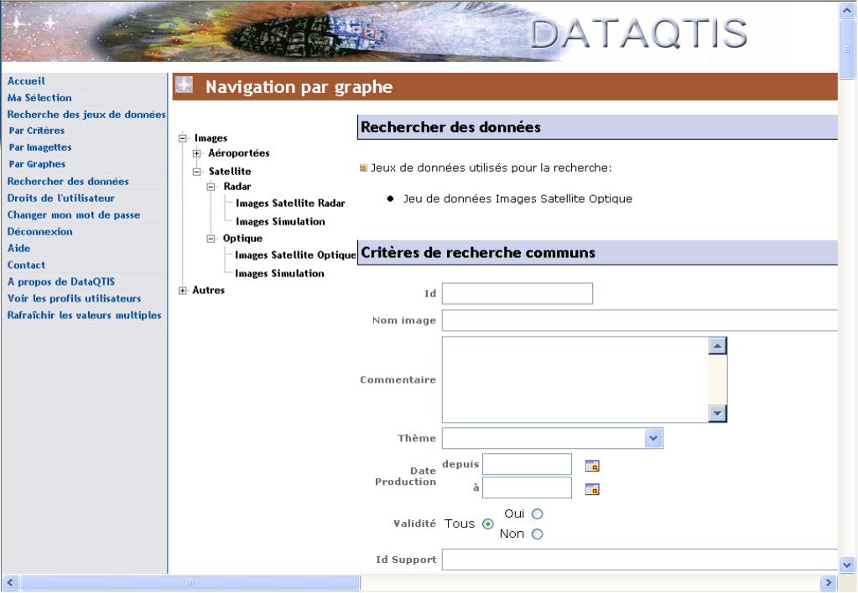Click the 'depuis' date production field
The image size is (858, 593).
(x=527, y=465)
